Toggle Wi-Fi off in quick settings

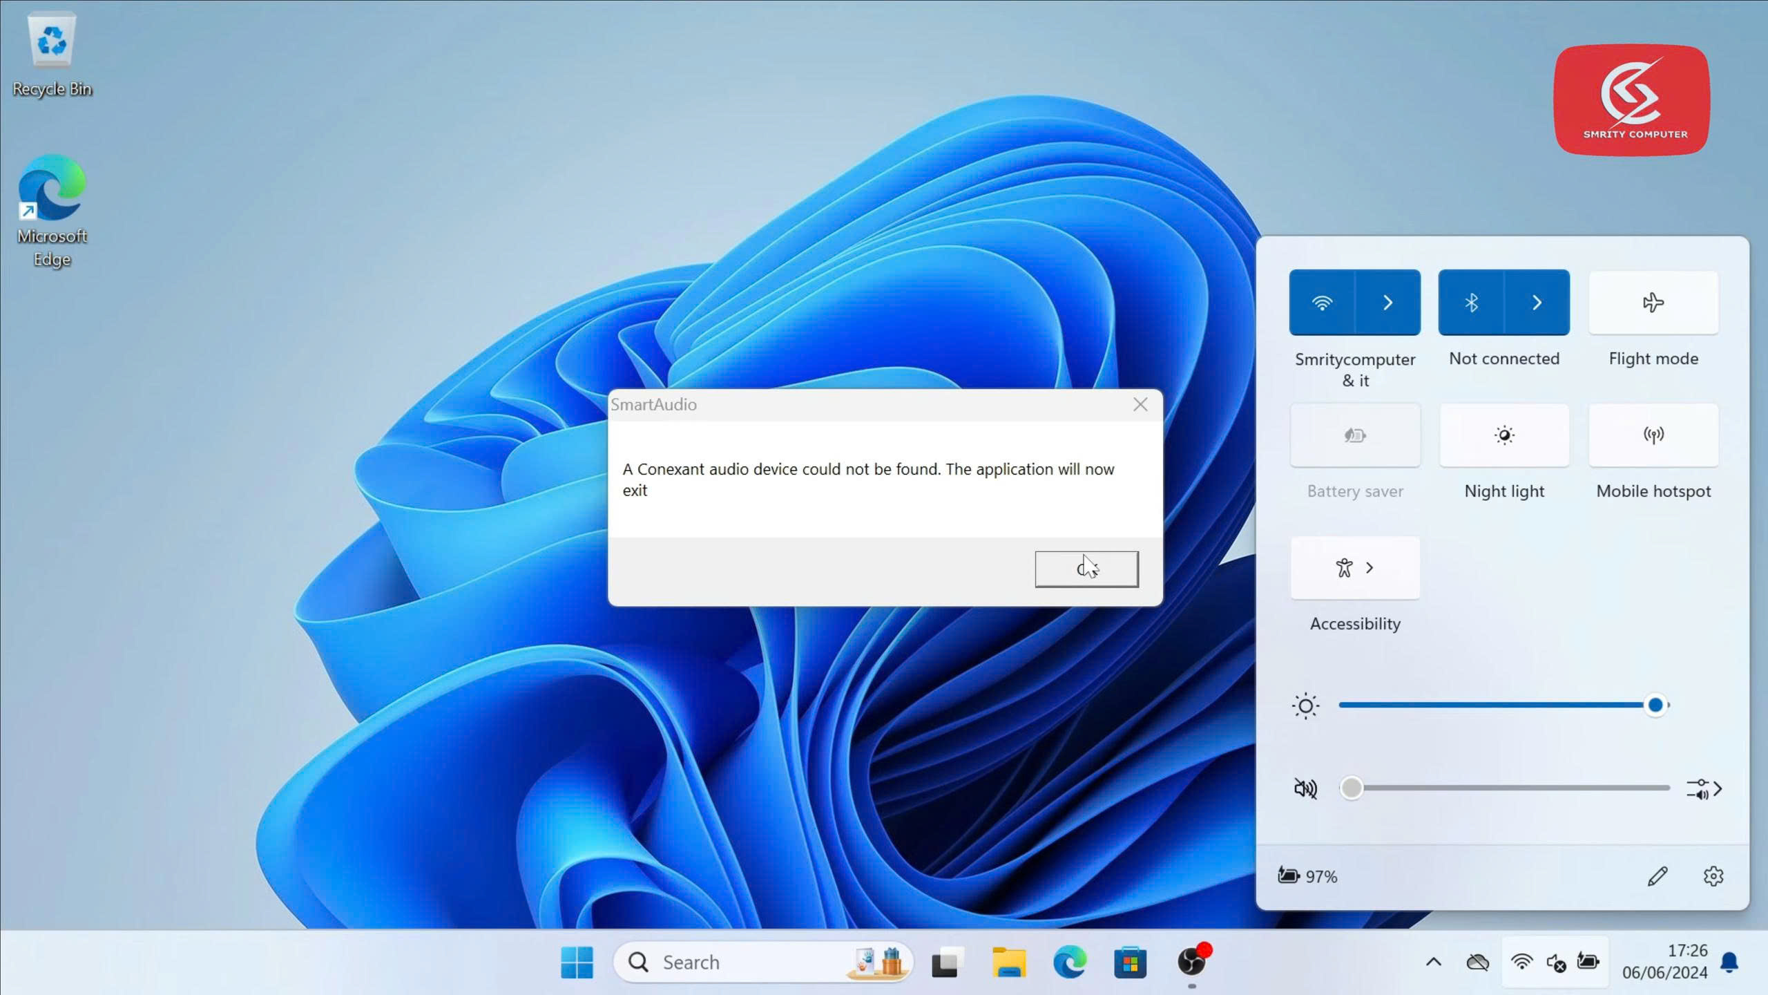[x=1321, y=303]
